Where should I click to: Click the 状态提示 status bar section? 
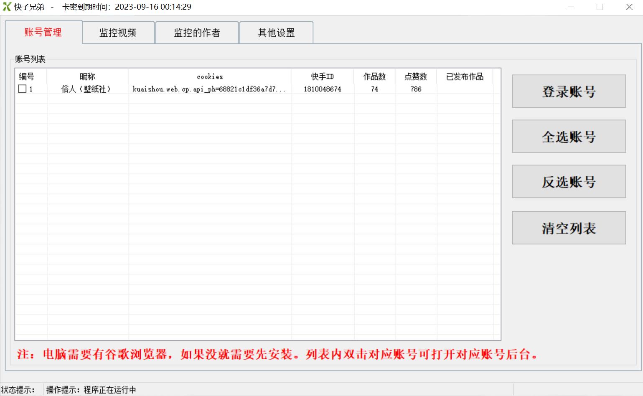click(x=18, y=390)
